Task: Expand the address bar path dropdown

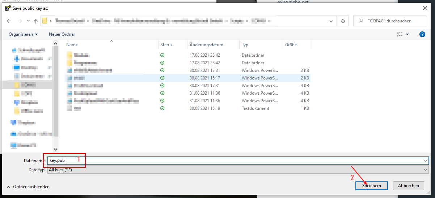Action: (332, 21)
